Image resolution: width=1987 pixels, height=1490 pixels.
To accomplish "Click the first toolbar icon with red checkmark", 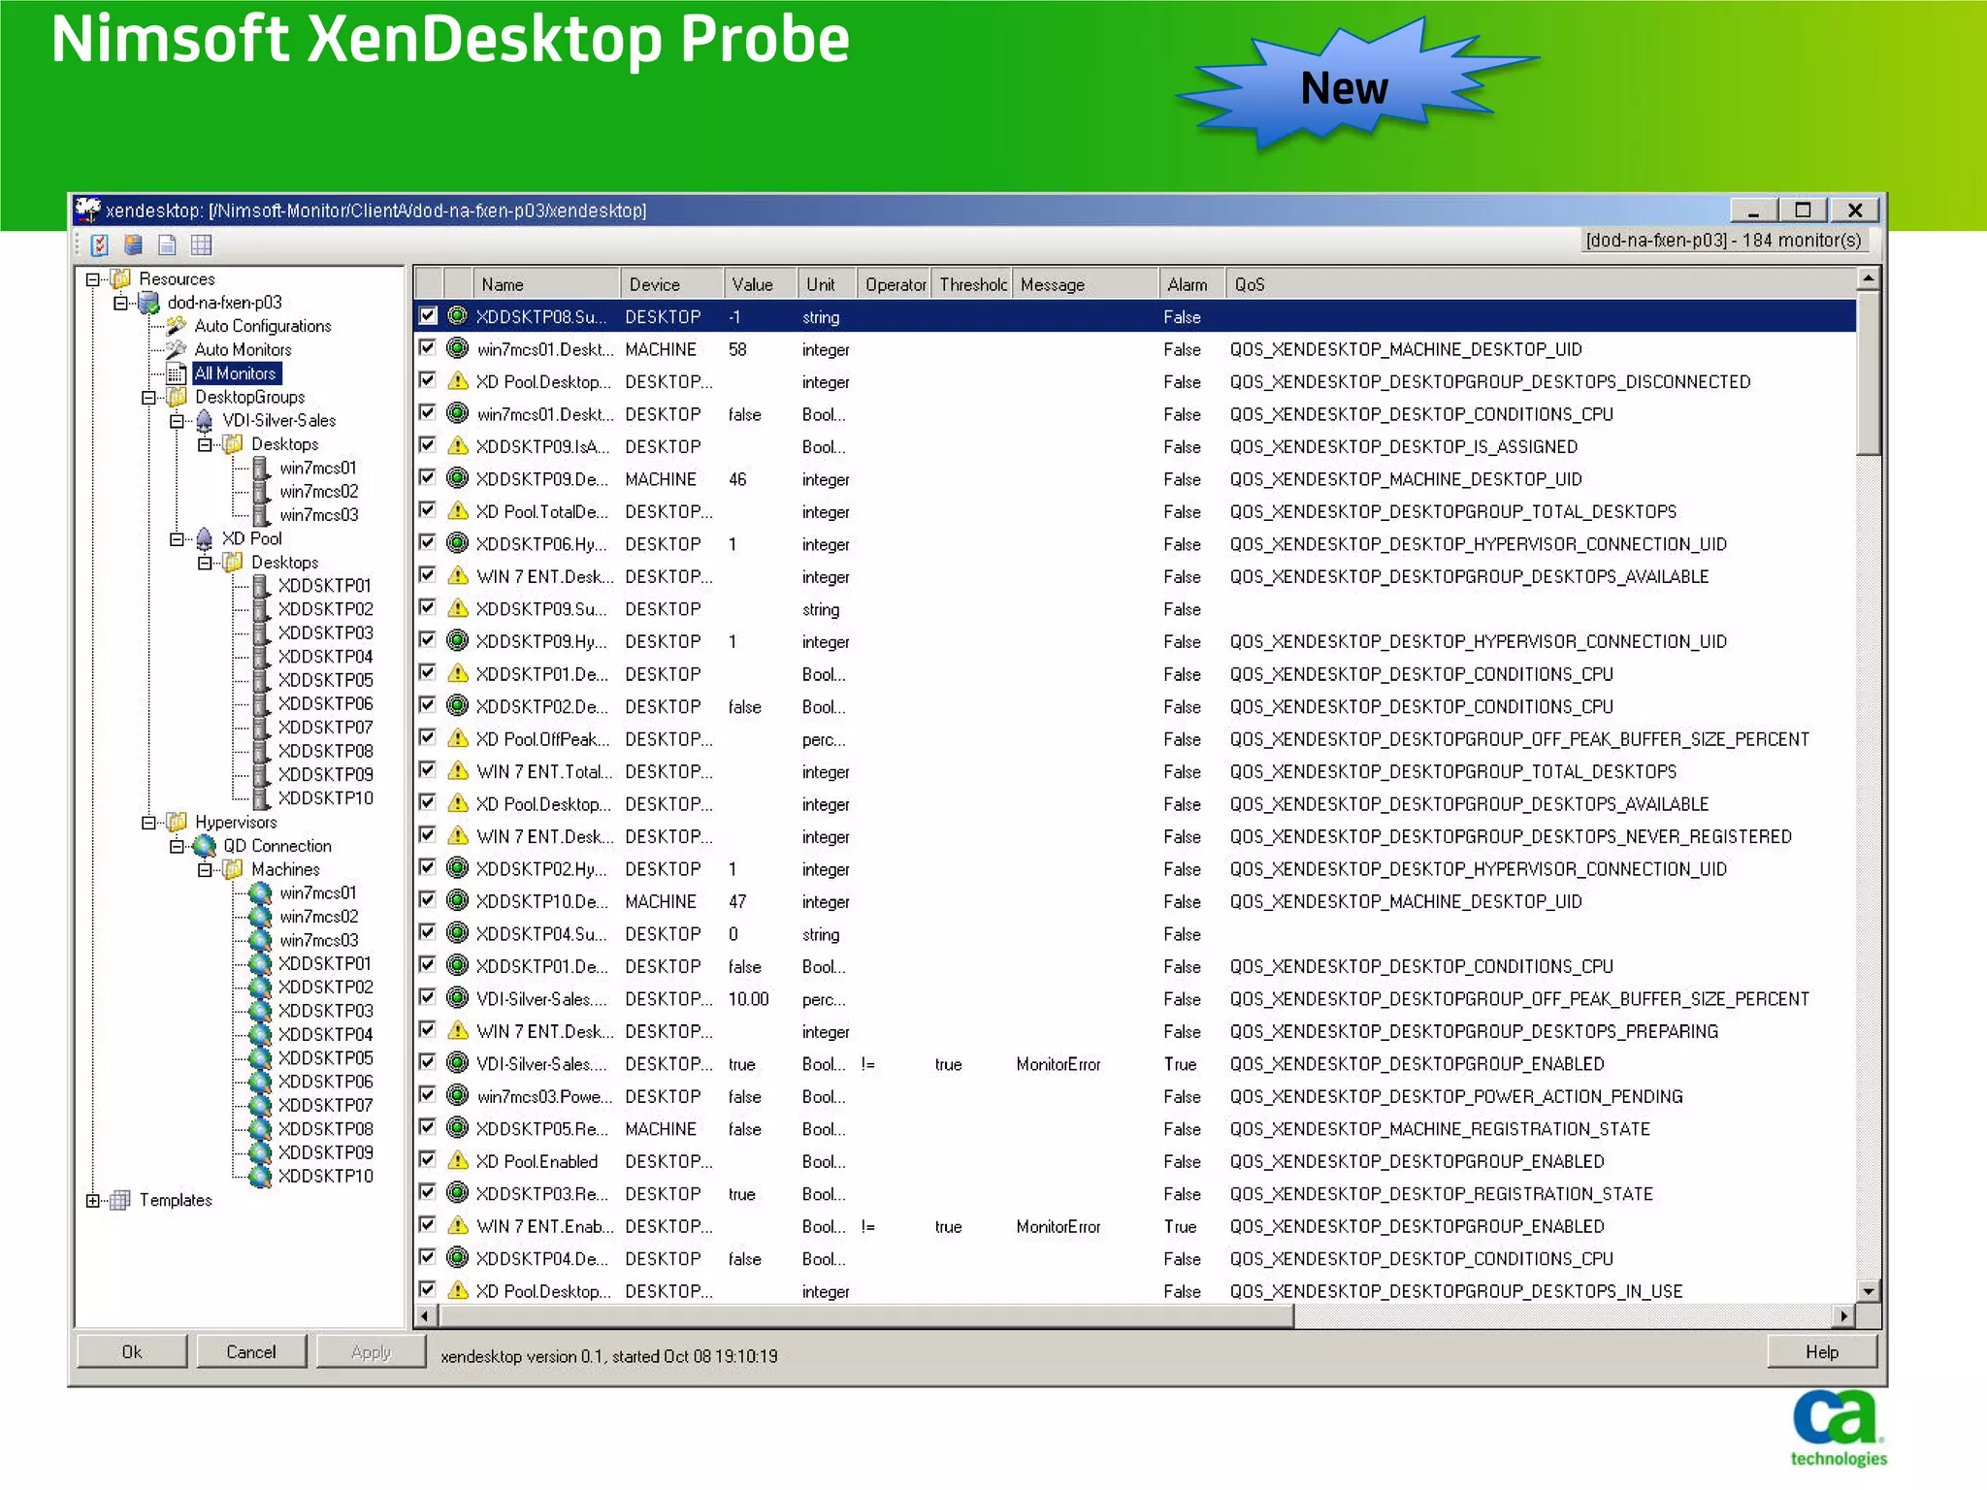I will (100, 244).
